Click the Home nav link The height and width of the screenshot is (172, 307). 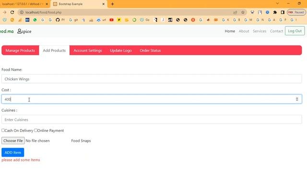tap(230, 31)
